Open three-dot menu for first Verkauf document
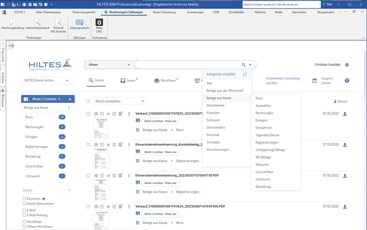The height and width of the screenshot is (230, 367). coord(129,114)
